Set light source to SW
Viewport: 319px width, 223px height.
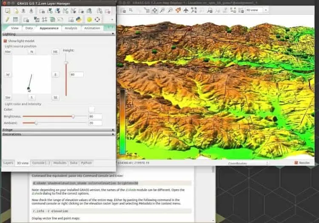[x=8, y=98]
